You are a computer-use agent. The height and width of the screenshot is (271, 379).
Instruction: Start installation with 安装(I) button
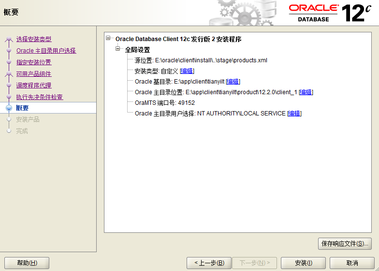click(304, 263)
